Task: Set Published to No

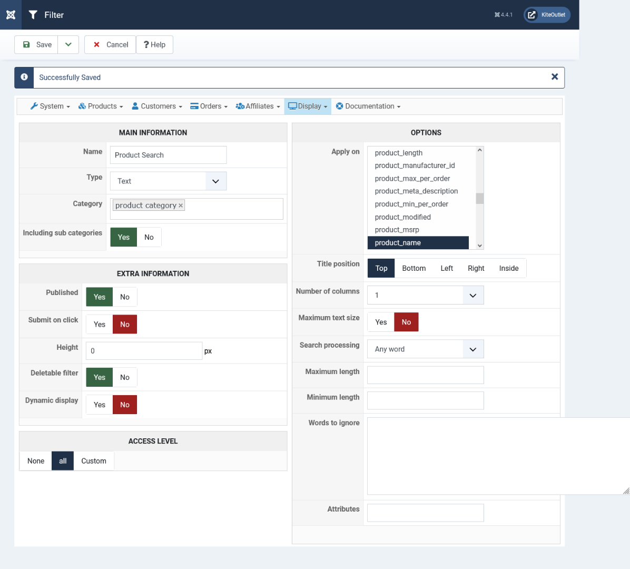Action: point(125,297)
